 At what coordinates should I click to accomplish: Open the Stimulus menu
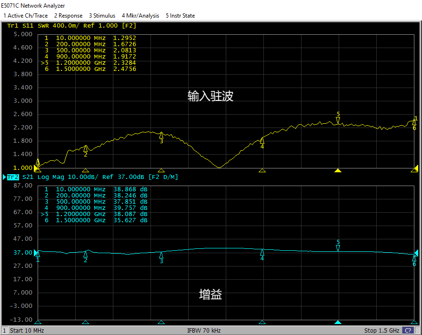102,16
